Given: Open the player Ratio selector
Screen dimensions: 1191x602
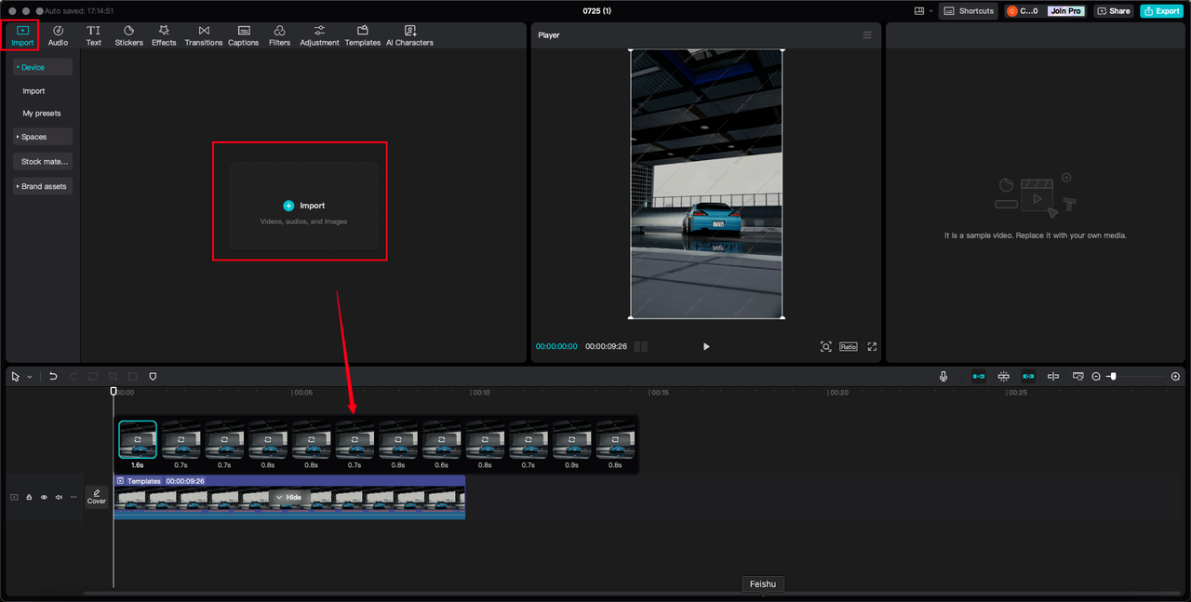Looking at the screenshot, I should point(849,346).
